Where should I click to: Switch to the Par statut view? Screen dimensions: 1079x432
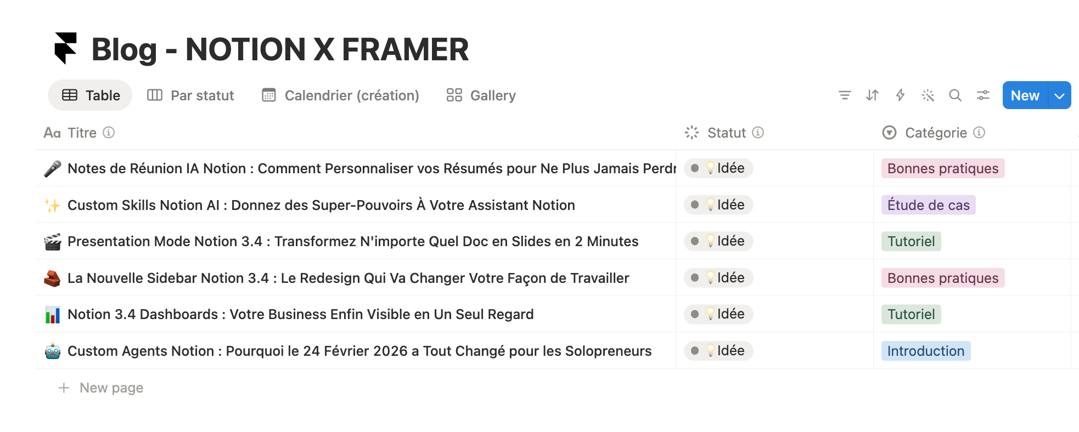click(x=191, y=95)
